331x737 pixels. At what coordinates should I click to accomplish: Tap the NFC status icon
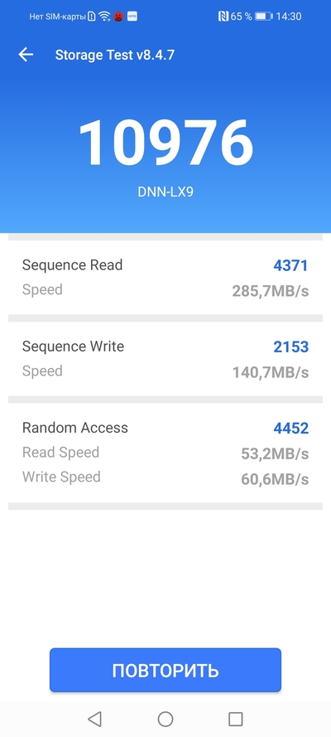pos(223,17)
